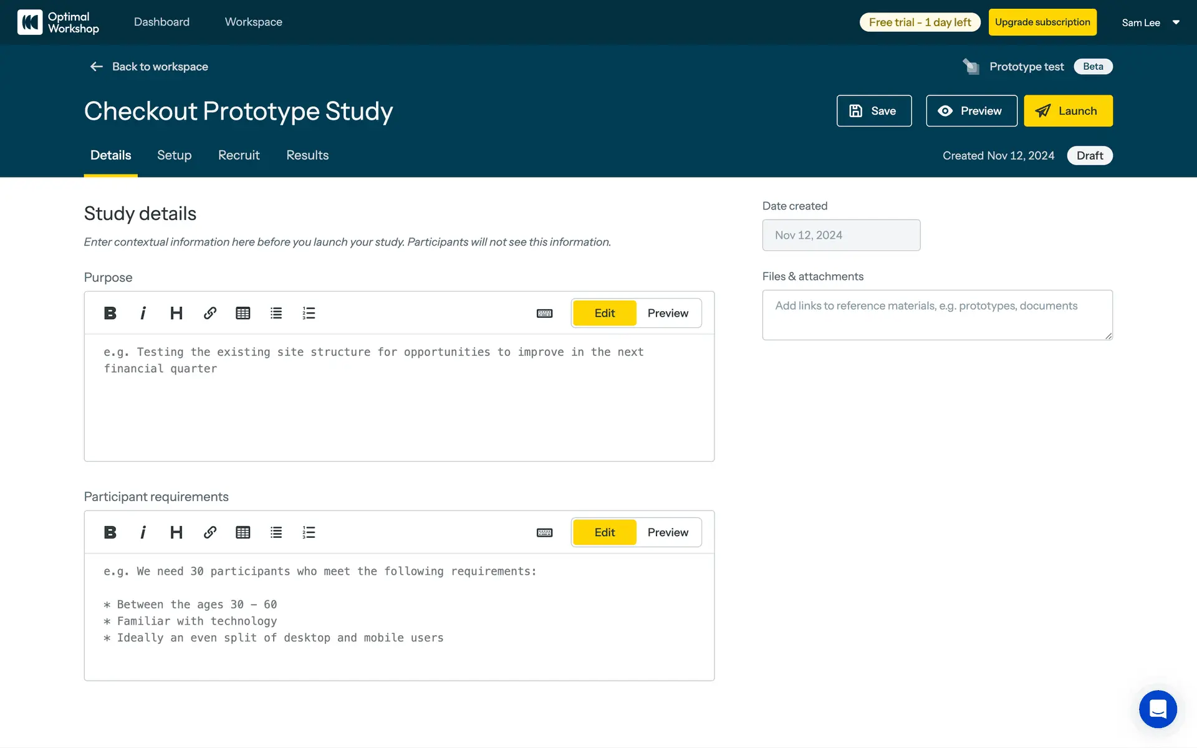This screenshot has height=748, width=1197.
Task: Switch Purpose editor to Preview mode
Action: [x=668, y=313]
